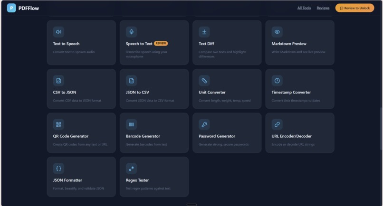Screen dimensions: 383x206
Task: Open the Reviews link
Action: (x=323, y=8)
